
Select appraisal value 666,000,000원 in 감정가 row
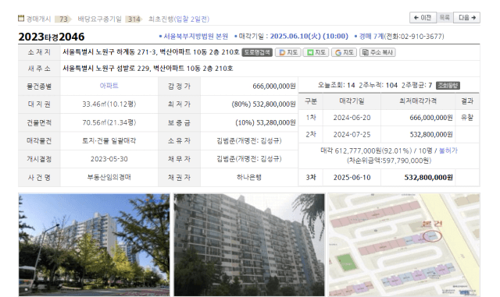click(x=274, y=87)
